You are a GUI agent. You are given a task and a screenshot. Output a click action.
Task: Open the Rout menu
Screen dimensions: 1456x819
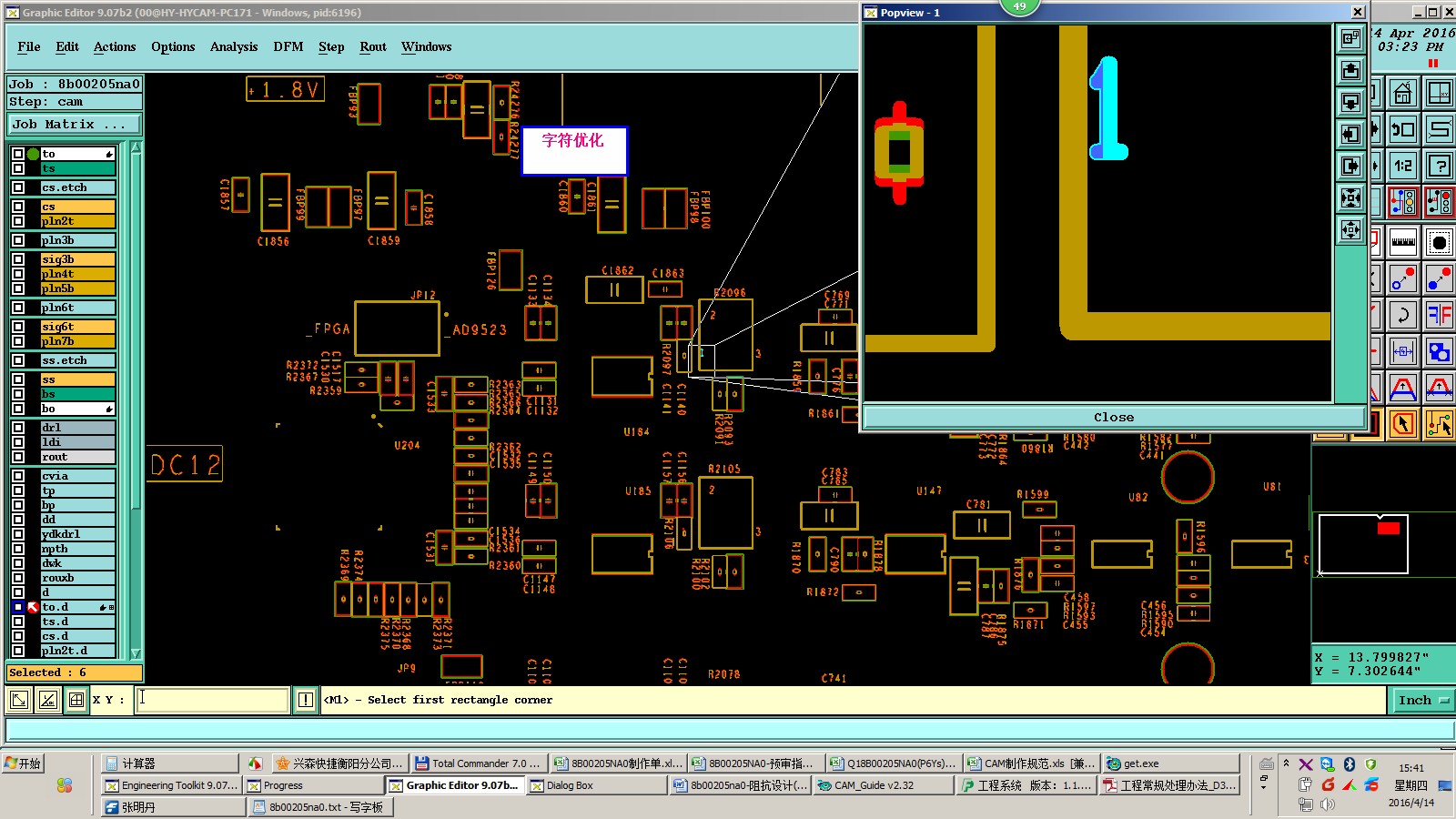pos(373,46)
